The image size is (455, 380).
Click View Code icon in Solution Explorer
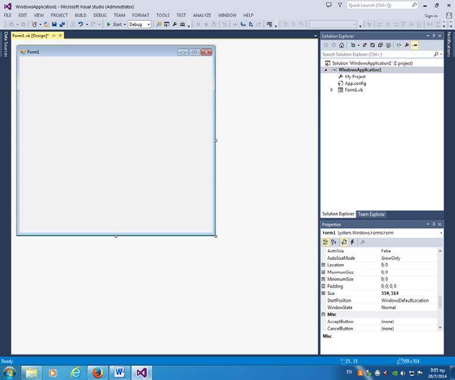[398, 45]
